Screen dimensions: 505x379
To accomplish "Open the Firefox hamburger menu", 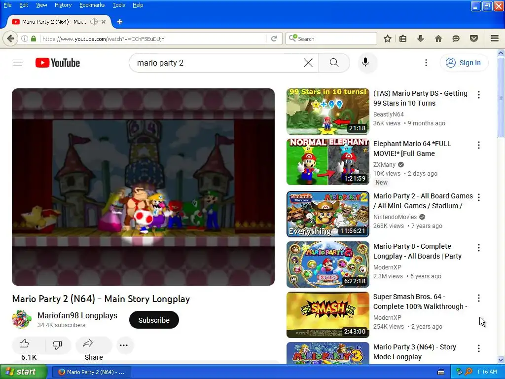I will [495, 38].
